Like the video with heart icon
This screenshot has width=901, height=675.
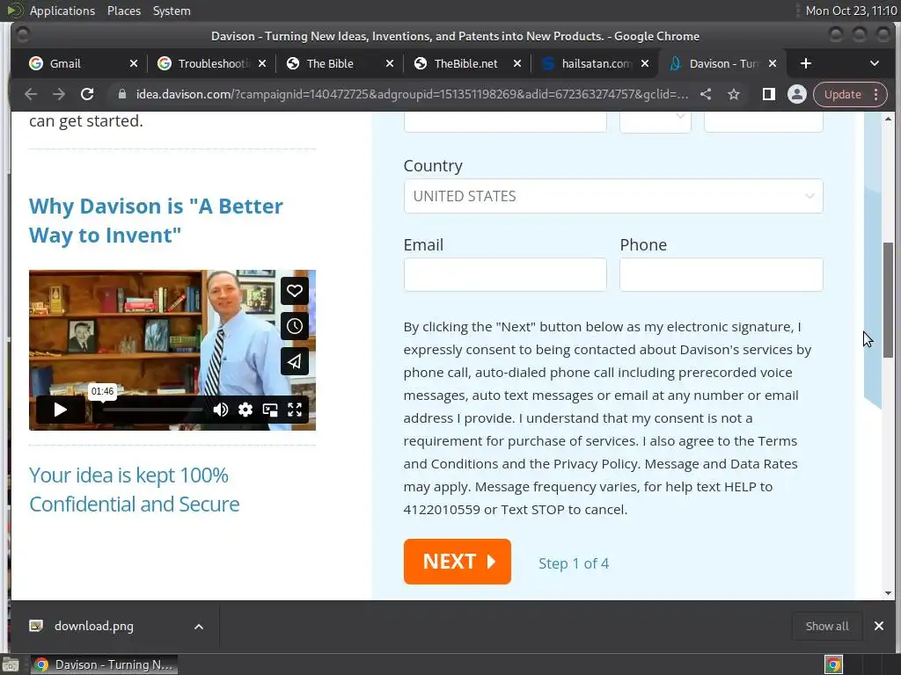coord(295,291)
